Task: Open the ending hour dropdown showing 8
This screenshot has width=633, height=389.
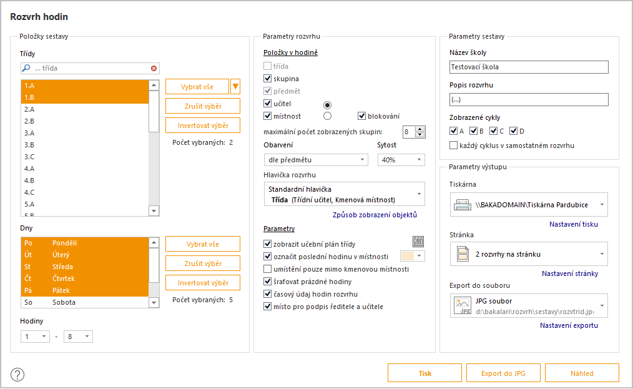Action: [78, 337]
